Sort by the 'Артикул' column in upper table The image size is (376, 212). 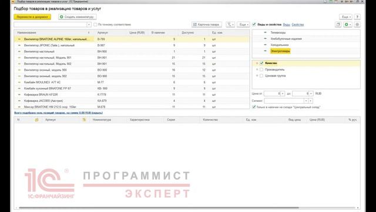click(x=110, y=33)
